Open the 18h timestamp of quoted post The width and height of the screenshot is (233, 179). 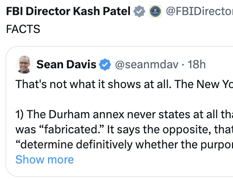point(197,65)
